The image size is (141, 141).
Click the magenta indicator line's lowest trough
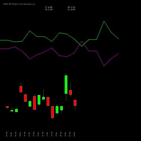pos(104,66)
